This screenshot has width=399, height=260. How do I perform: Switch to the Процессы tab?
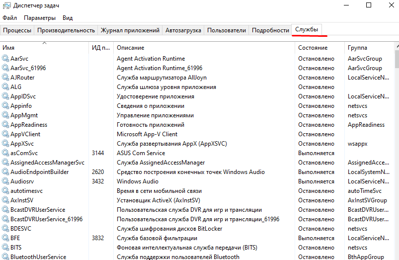pos(17,30)
